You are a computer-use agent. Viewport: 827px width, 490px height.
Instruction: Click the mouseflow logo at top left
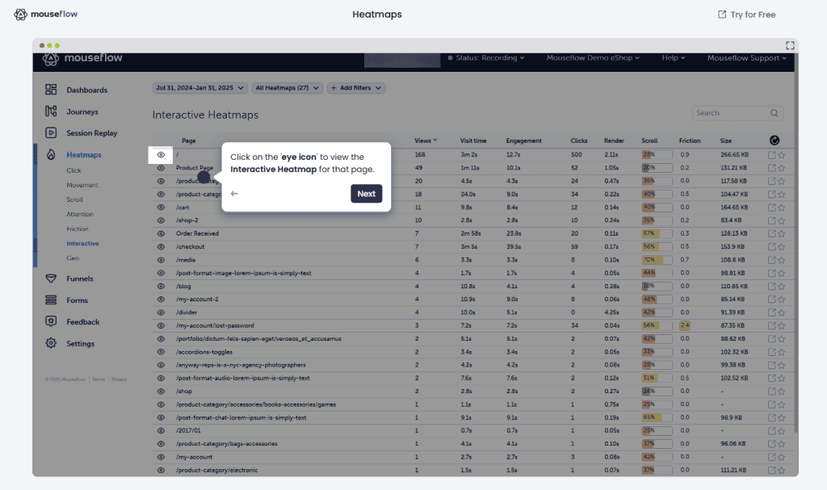(45, 15)
